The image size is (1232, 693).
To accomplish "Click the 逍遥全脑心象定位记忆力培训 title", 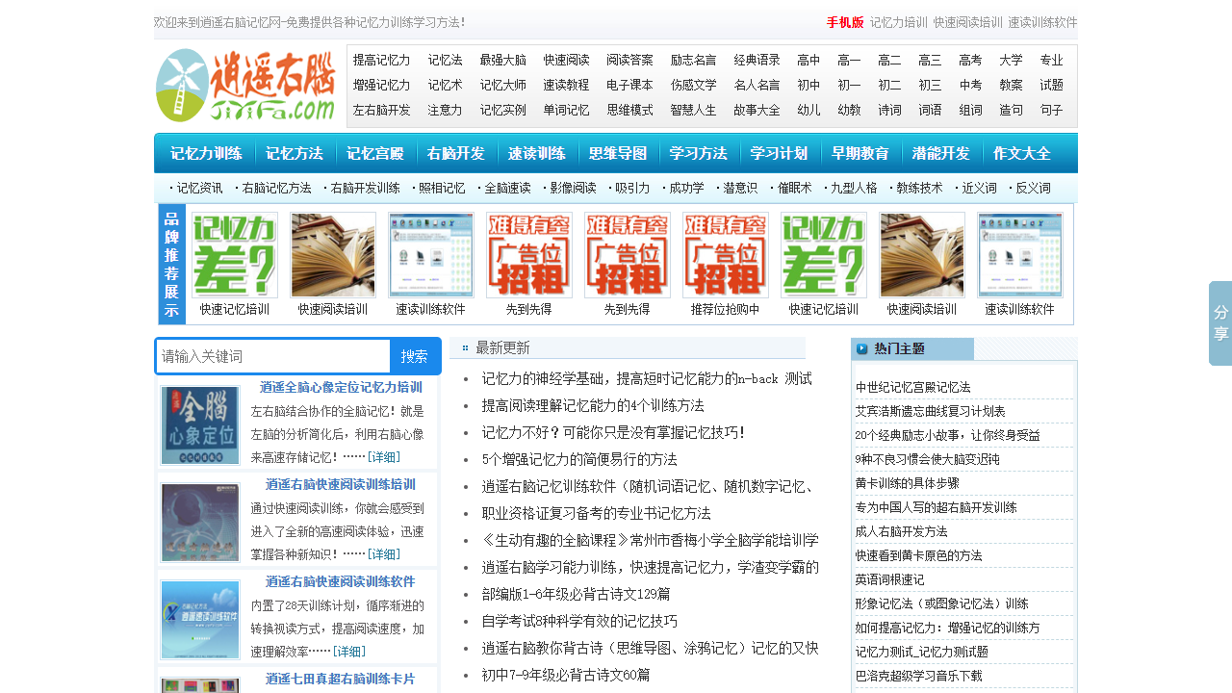I will tap(341, 387).
